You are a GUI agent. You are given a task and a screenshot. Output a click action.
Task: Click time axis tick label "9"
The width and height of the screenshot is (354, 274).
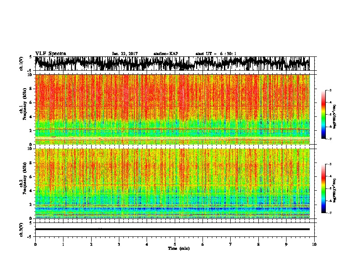pos(286,244)
